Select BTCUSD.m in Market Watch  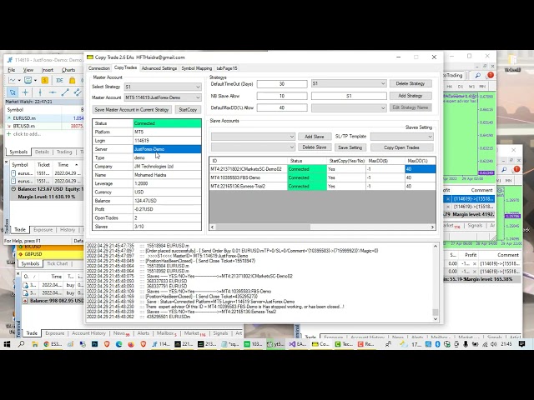pyautogui.click(x=44, y=126)
